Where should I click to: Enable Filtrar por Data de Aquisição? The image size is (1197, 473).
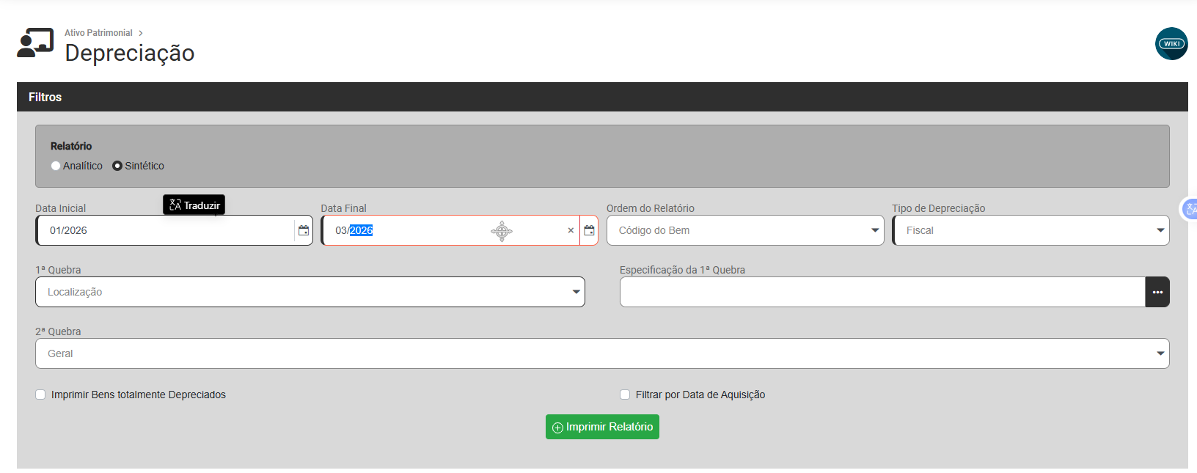[x=625, y=395]
